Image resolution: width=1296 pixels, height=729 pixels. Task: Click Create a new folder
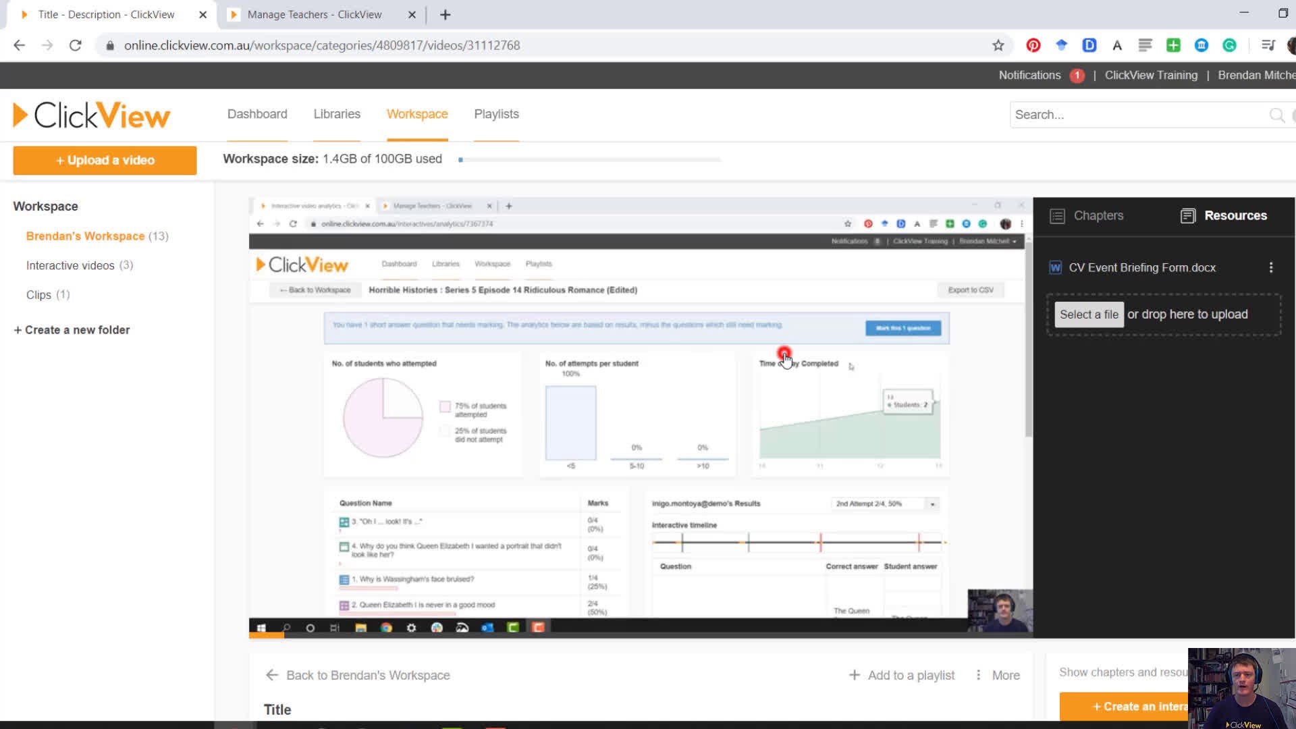click(72, 330)
